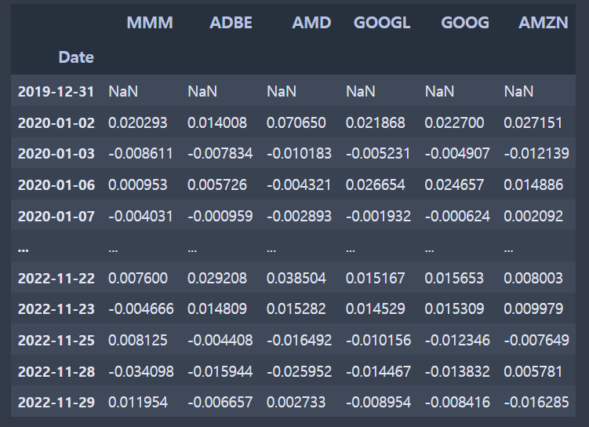Viewport: 589px width, 427px height.
Task: Click cell value -0.005231
Action: [x=378, y=154]
